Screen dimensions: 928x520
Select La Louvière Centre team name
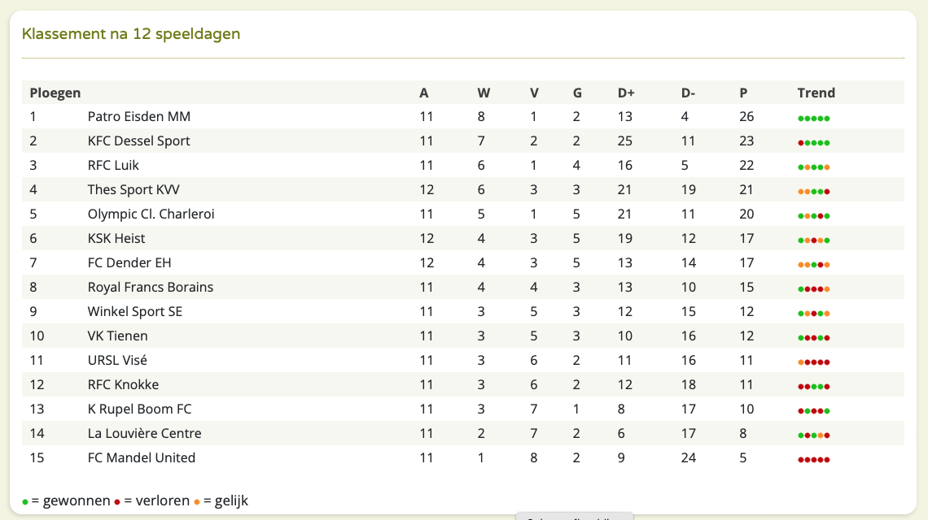(144, 433)
